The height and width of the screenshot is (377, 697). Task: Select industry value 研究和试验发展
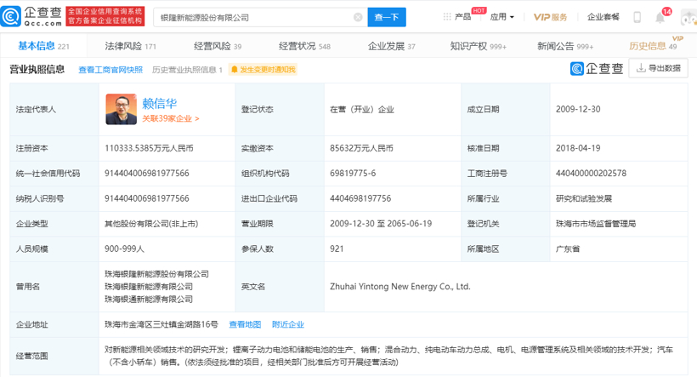584,198
